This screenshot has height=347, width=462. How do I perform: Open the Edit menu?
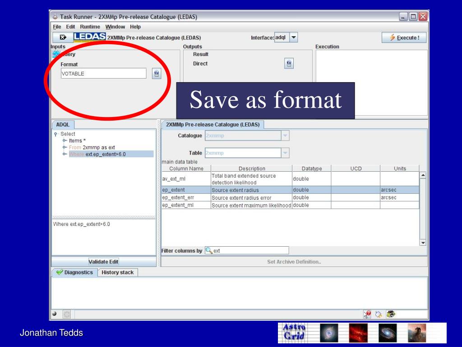click(x=70, y=27)
